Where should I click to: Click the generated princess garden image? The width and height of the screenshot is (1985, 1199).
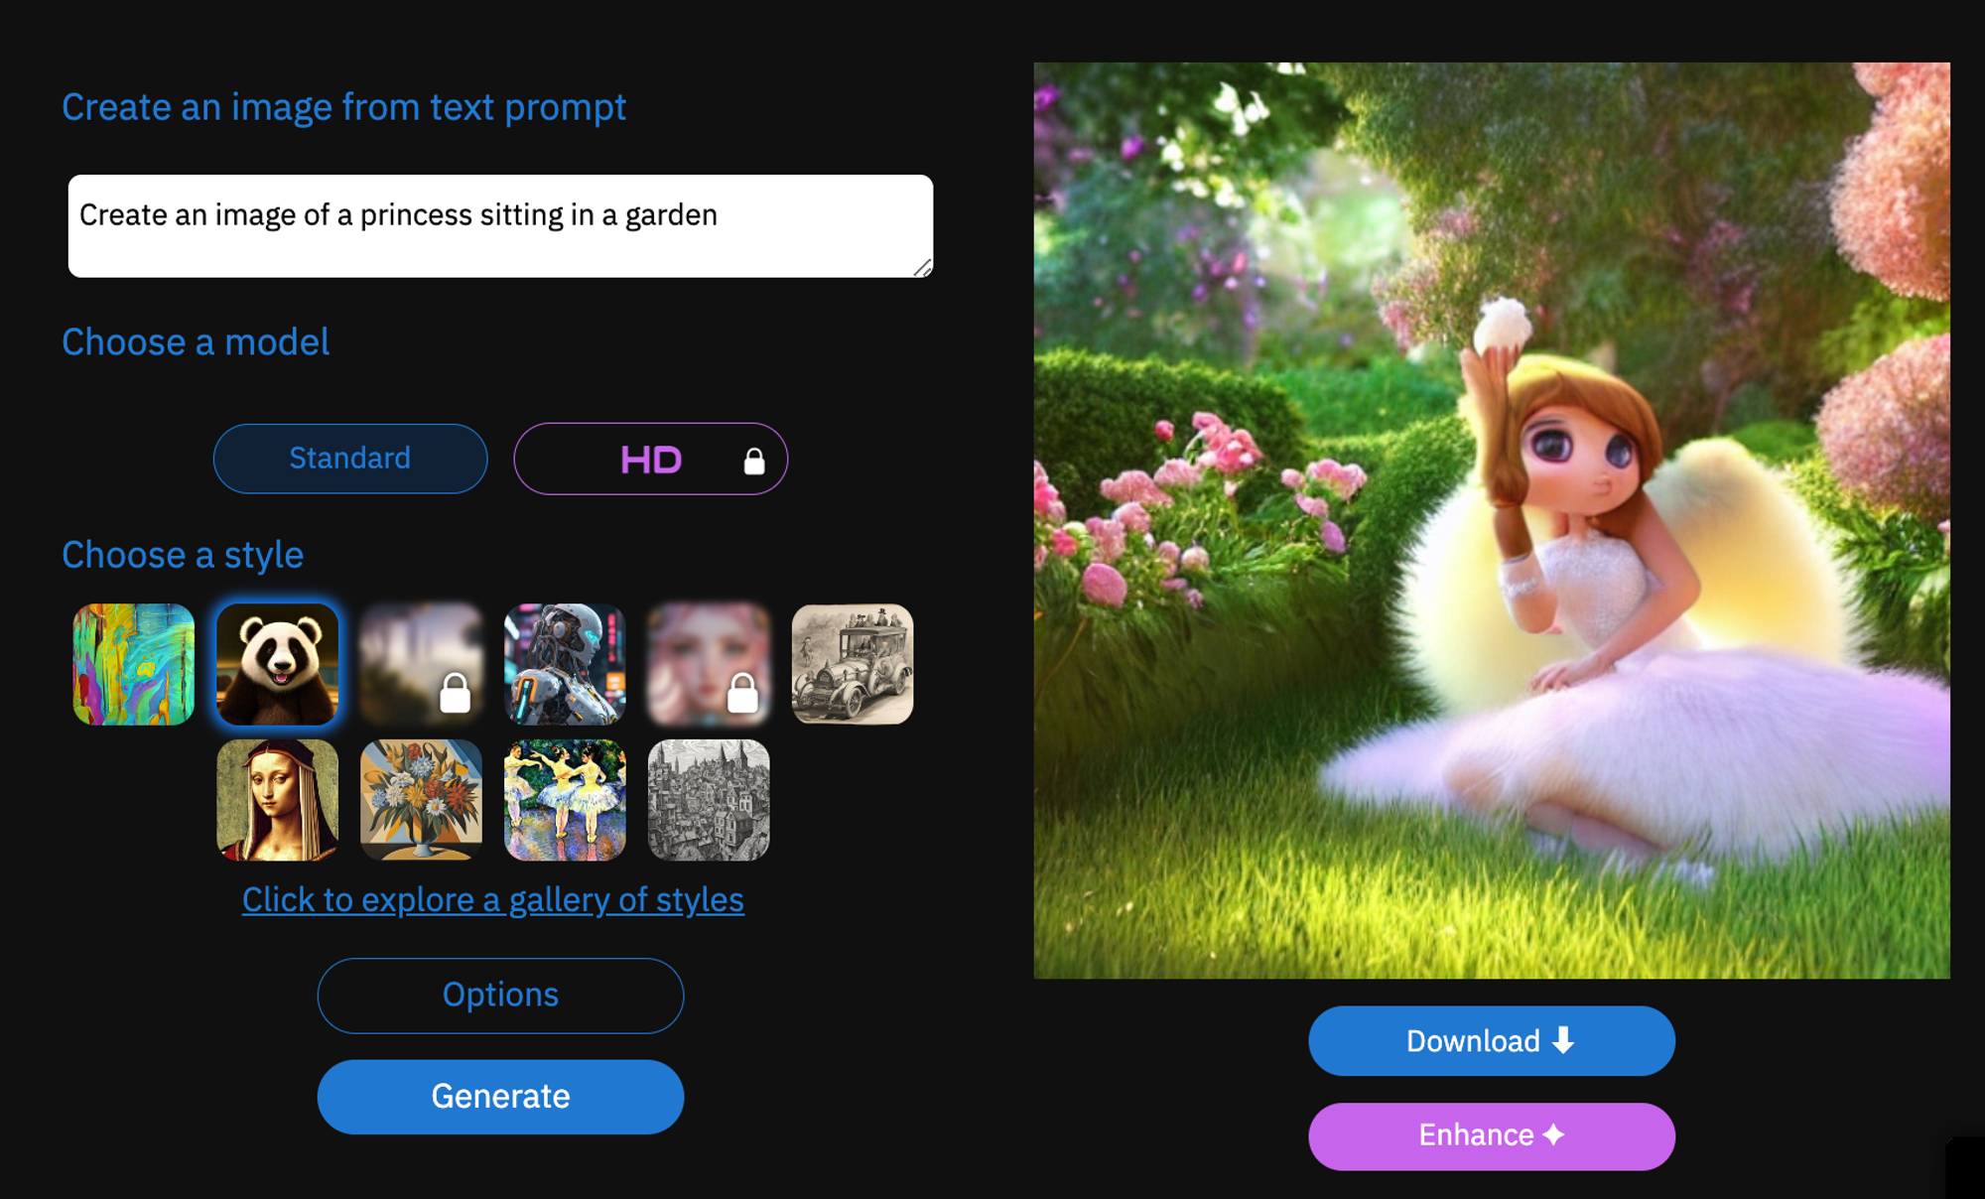point(1492,521)
